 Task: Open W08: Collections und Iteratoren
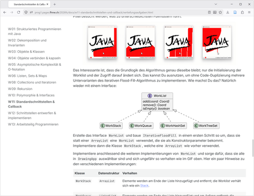pyautogui.click(x=32, y=82)
